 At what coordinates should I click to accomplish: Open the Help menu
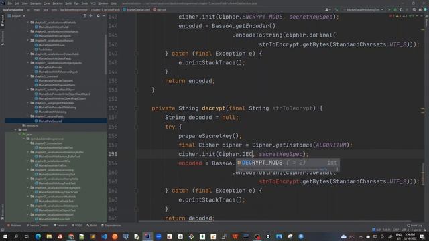coord(113,3)
